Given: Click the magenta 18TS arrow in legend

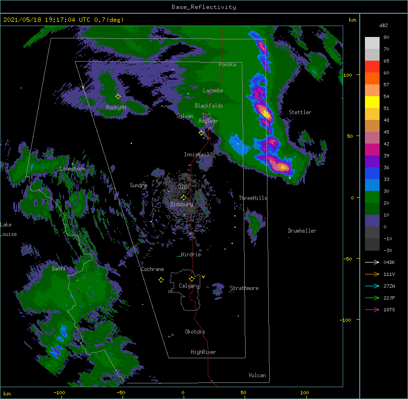Looking at the screenshot, I should [x=372, y=309].
